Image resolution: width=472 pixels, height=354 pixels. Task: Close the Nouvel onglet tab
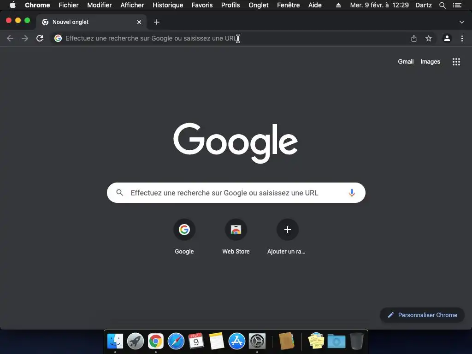[x=139, y=22]
